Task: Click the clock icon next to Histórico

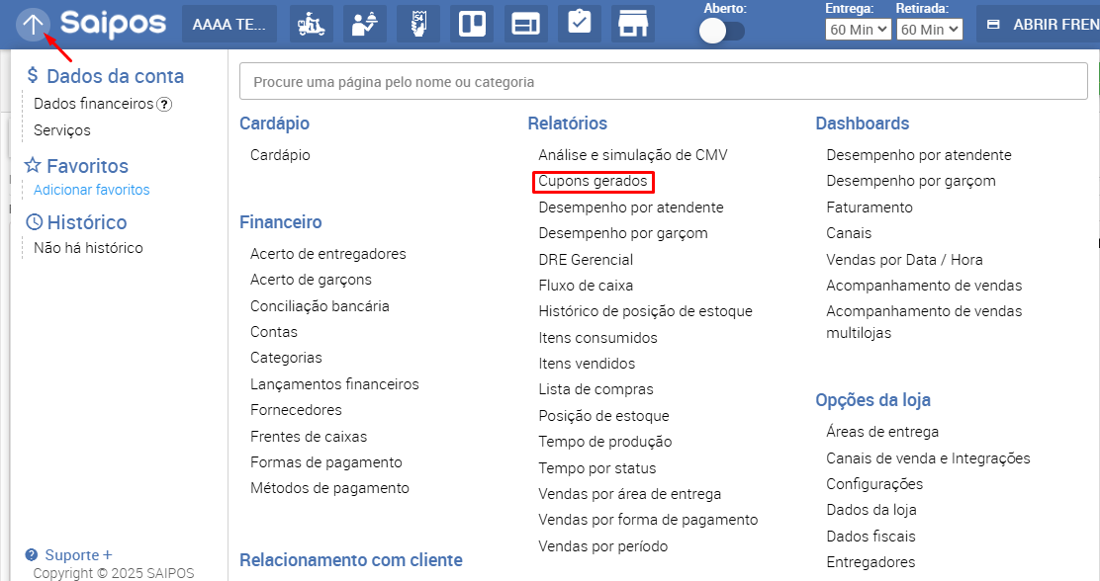Action: point(34,222)
